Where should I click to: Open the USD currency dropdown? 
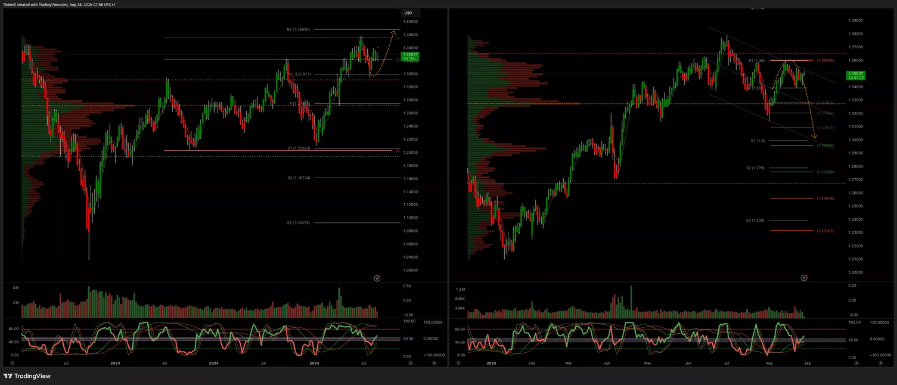pos(410,13)
